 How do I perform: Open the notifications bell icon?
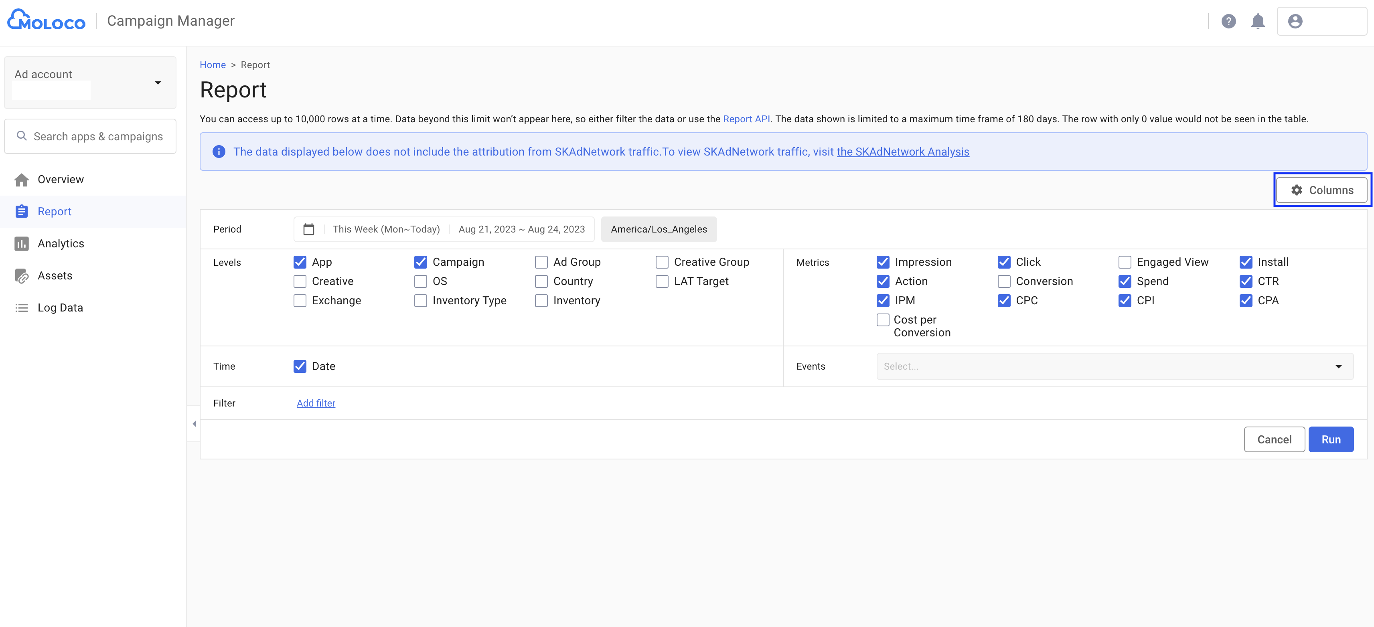1258,21
